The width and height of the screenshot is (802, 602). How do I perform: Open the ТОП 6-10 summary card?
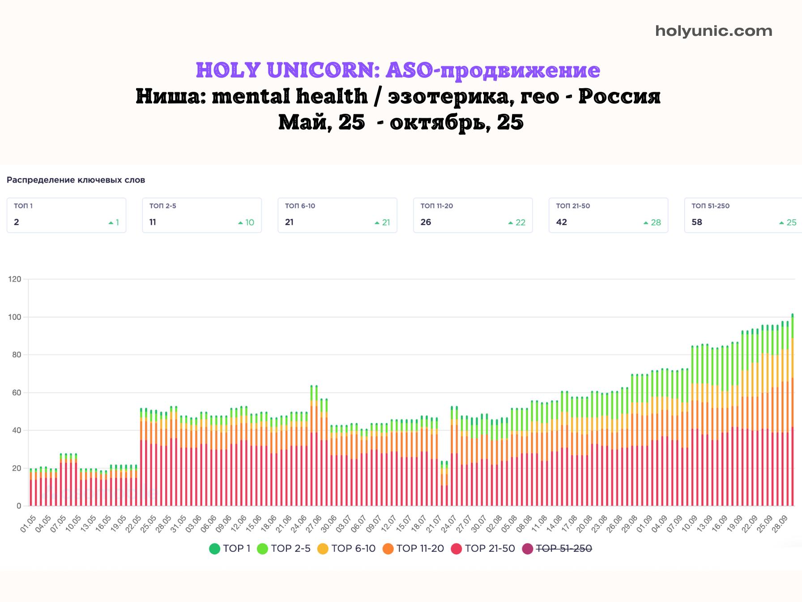coord(337,215)
